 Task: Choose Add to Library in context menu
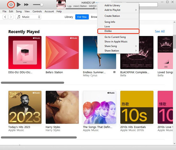point(118,5)
